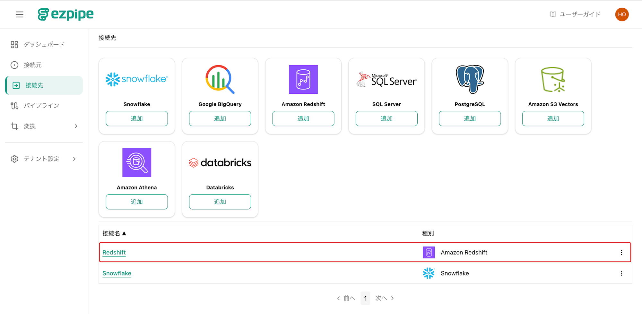
Task: Select 接続先 in sidebar
Action: pyautogui.click(x=44, y=85)
